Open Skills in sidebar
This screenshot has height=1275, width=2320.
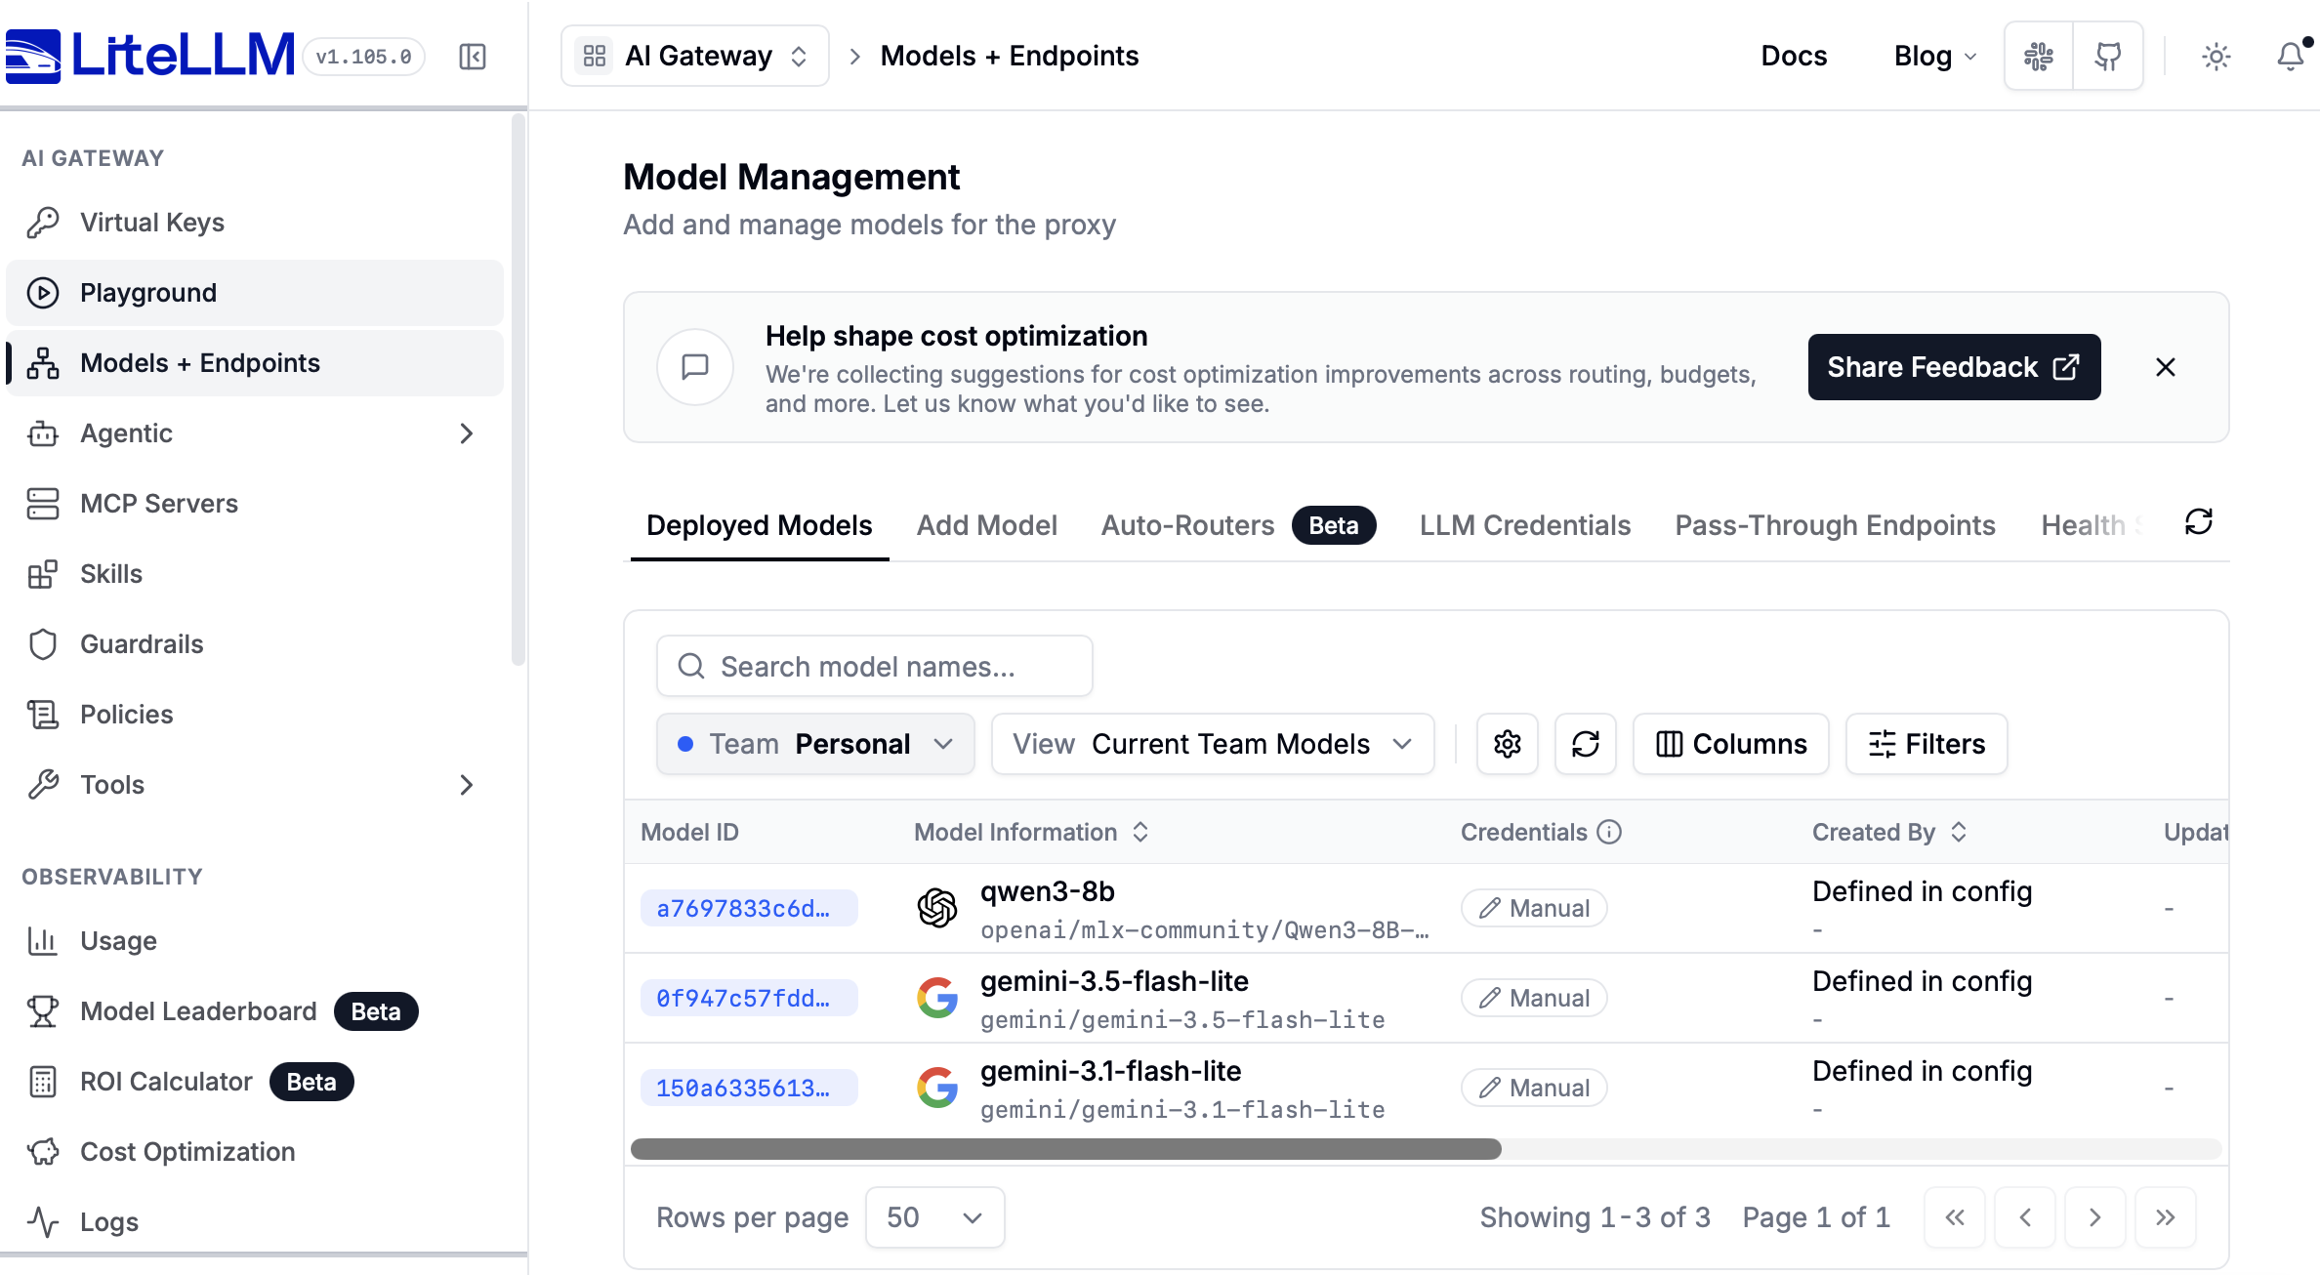(254, 574)
